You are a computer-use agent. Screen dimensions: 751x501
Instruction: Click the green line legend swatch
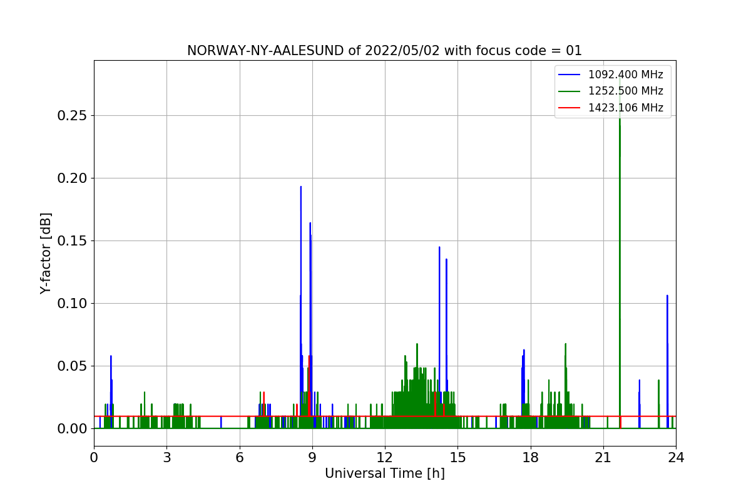(569, 91)
